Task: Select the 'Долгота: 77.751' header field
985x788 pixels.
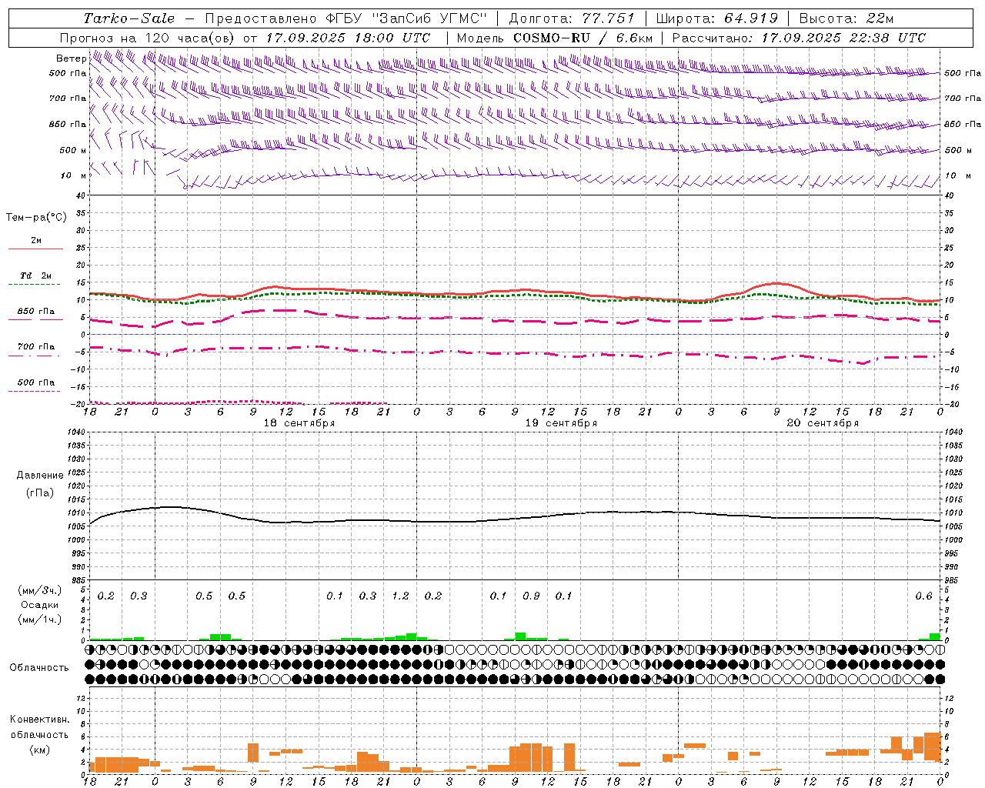Action: [x=572, y=18]
